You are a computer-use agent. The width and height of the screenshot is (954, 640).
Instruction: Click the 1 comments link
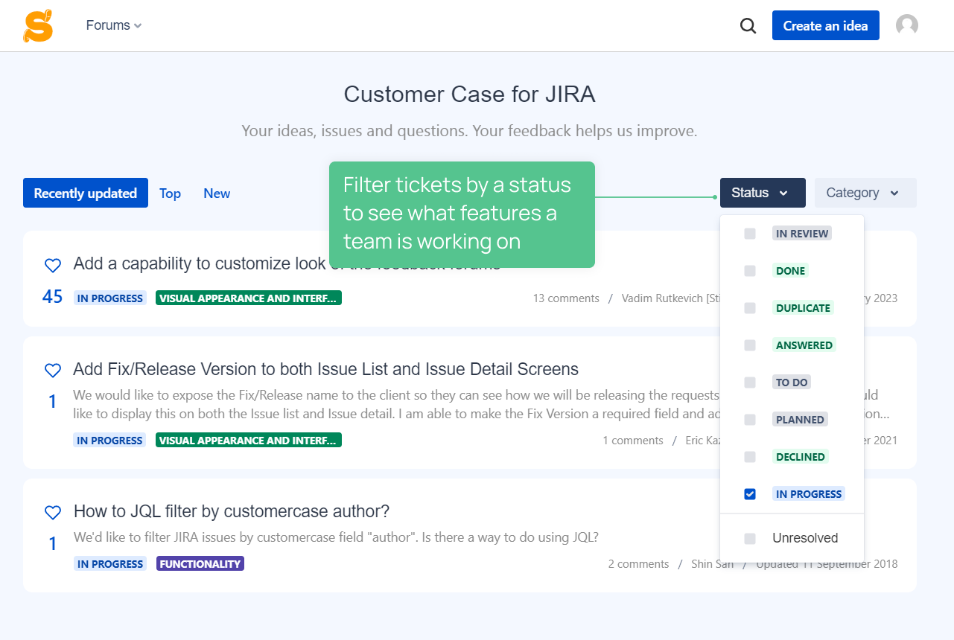[633, 441]
